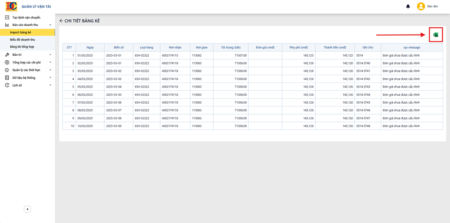This screenshot has width=450, height=223.
Task: Collapse the Báo cáo doanh thu section
Action: click(x=50, y=25)
